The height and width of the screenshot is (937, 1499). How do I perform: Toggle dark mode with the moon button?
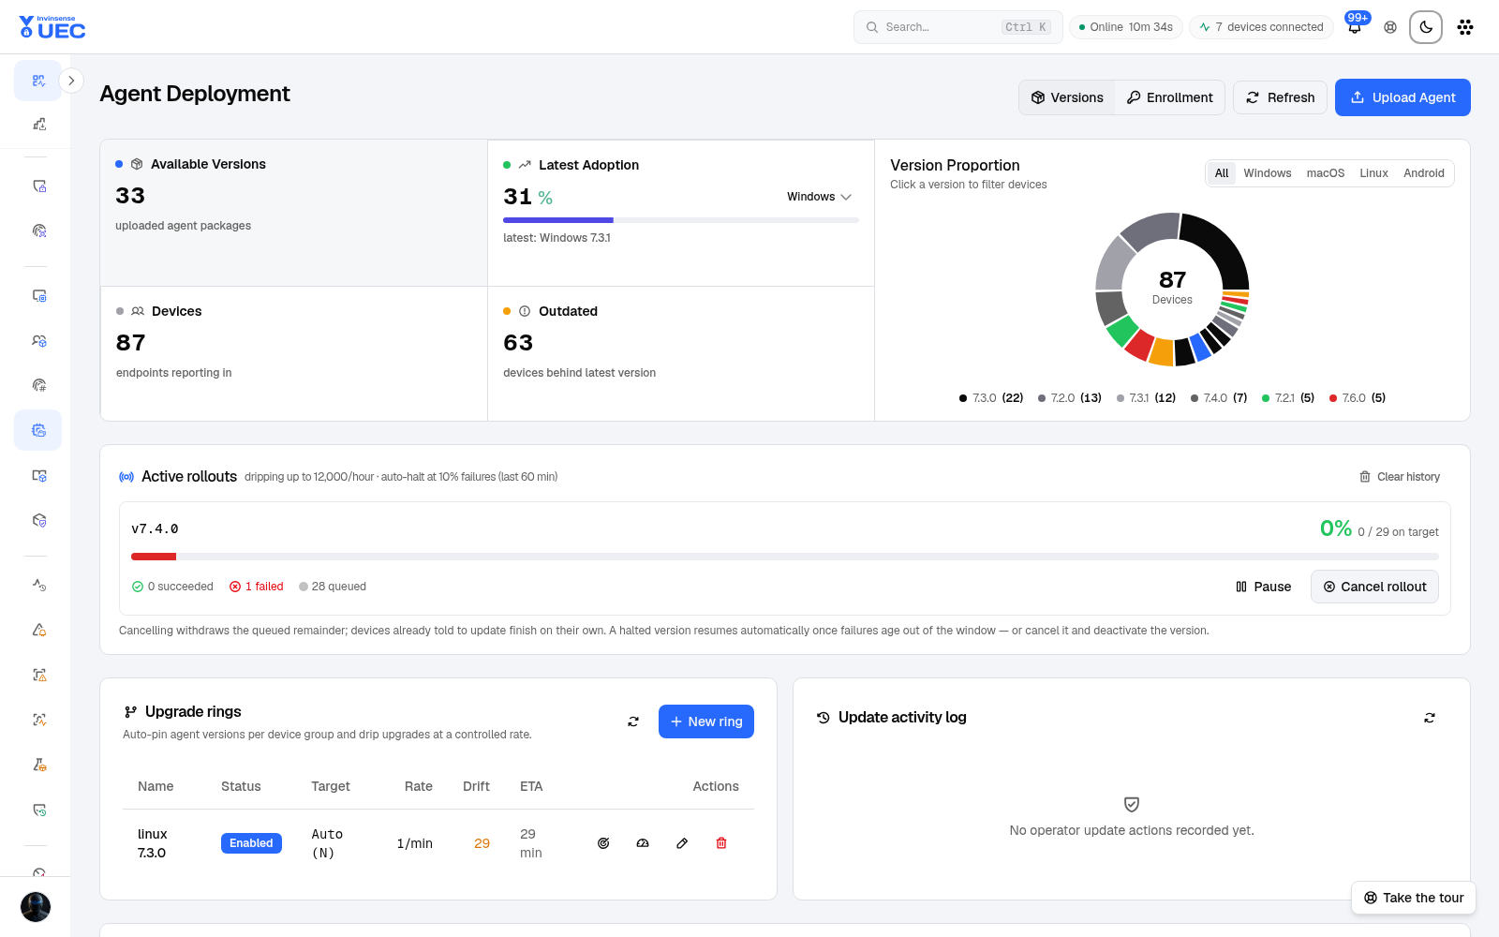pos(1426,27)
